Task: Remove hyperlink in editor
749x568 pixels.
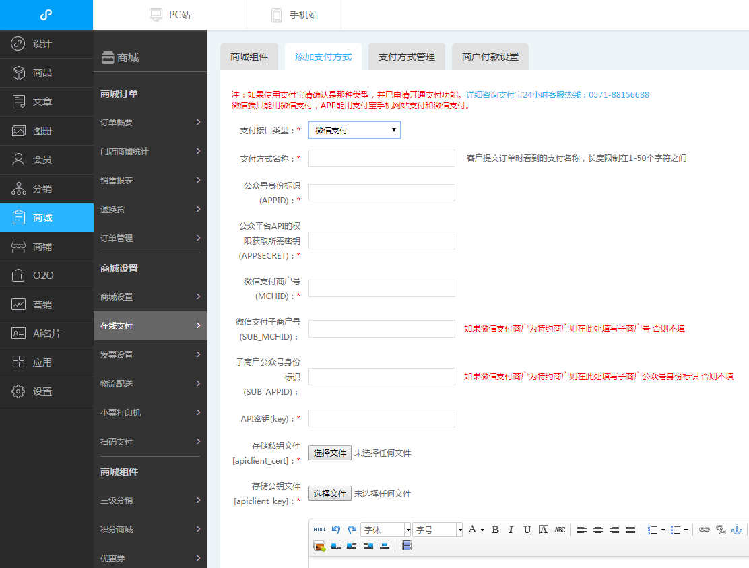Action: point(721,530)
